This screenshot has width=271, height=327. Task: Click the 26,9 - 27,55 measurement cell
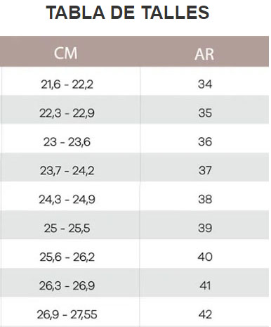[x=70, y=312]
